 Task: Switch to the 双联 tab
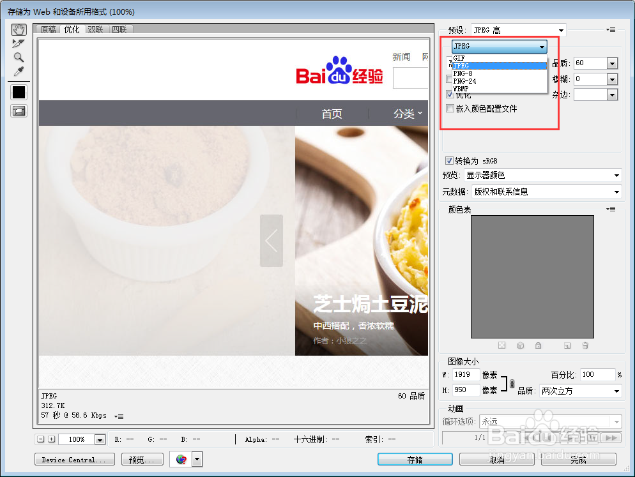[96, 29]
